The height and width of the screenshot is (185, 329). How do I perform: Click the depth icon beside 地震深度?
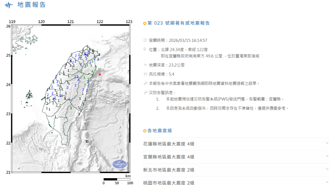(145, 65)
